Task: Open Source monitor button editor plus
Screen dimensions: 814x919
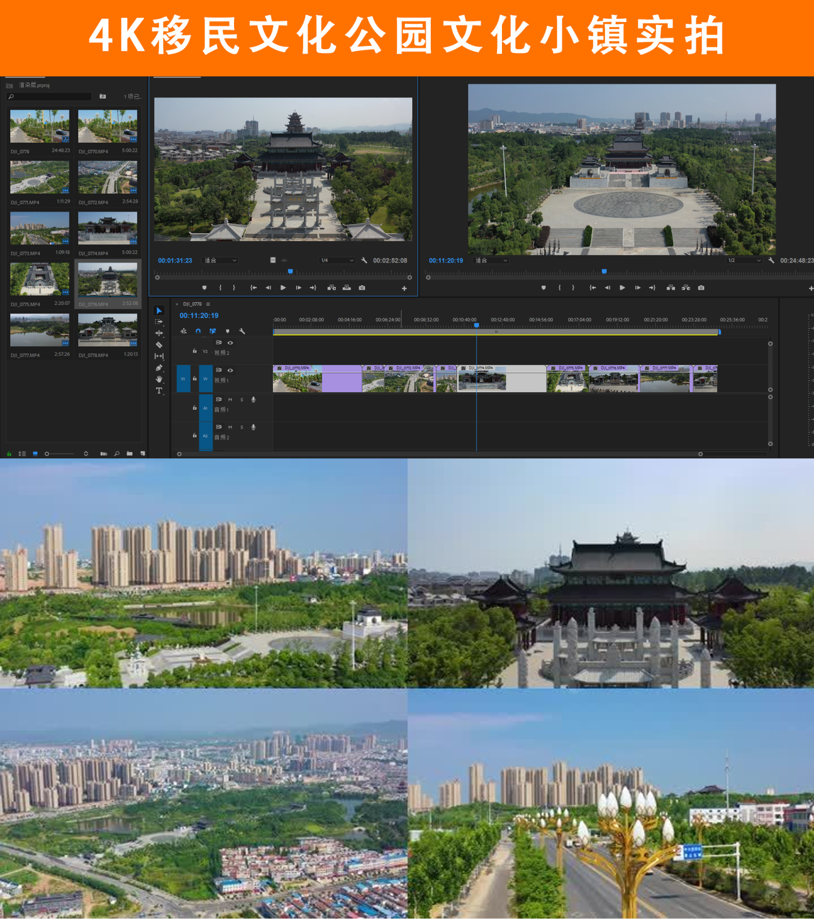Action: tap(404, 289)
